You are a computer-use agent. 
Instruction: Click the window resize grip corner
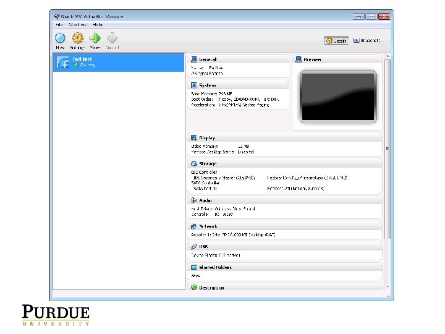click(388, 296)
